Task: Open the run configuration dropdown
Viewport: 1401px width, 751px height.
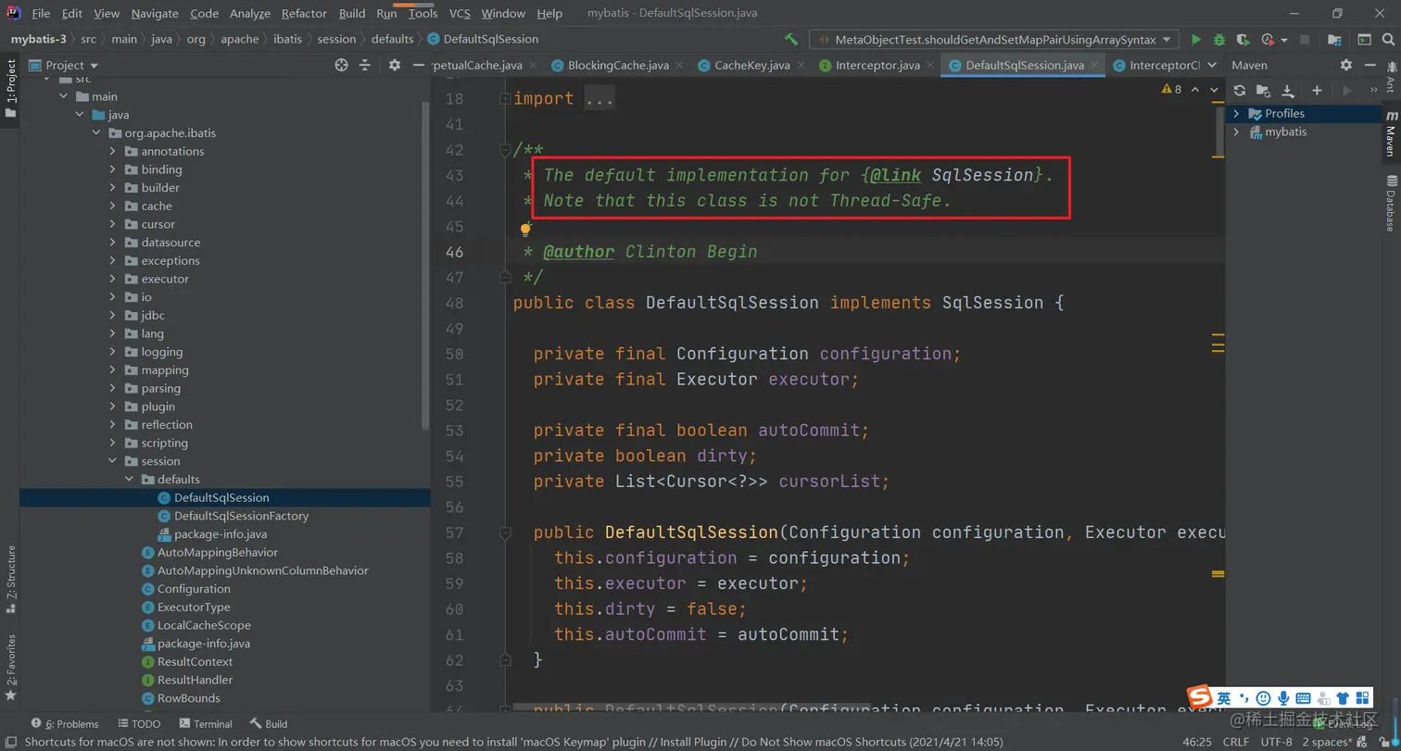Action: pyautogui.click(x=994, y=40)
